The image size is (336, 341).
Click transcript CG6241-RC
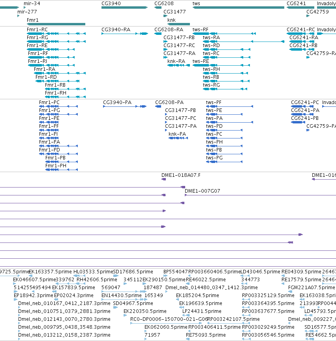pyautogui.click(x=300, y=34)
